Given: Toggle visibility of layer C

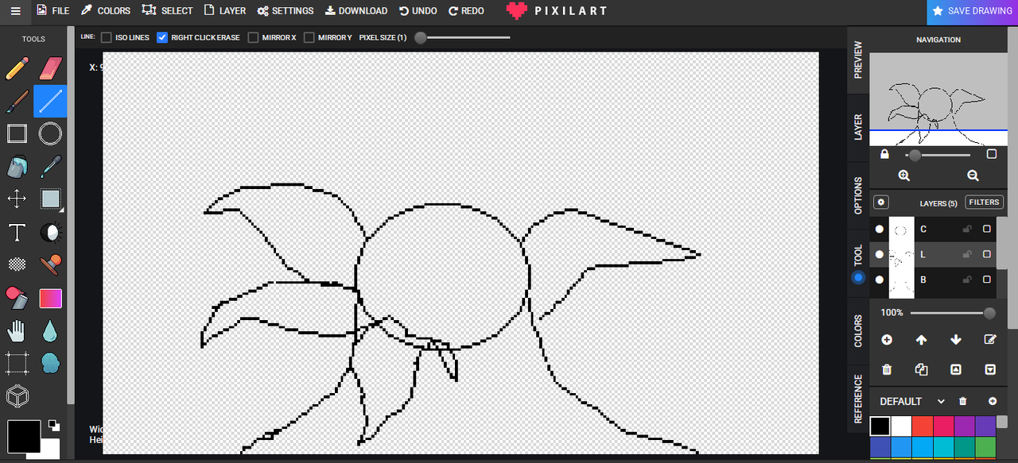Looking at the screenshot, I should 879,229.
